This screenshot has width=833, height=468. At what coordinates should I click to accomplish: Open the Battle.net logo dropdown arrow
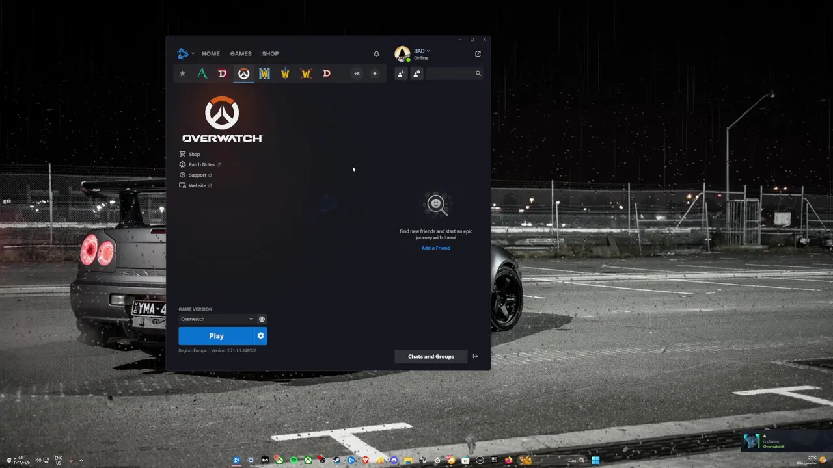point(193,53)
